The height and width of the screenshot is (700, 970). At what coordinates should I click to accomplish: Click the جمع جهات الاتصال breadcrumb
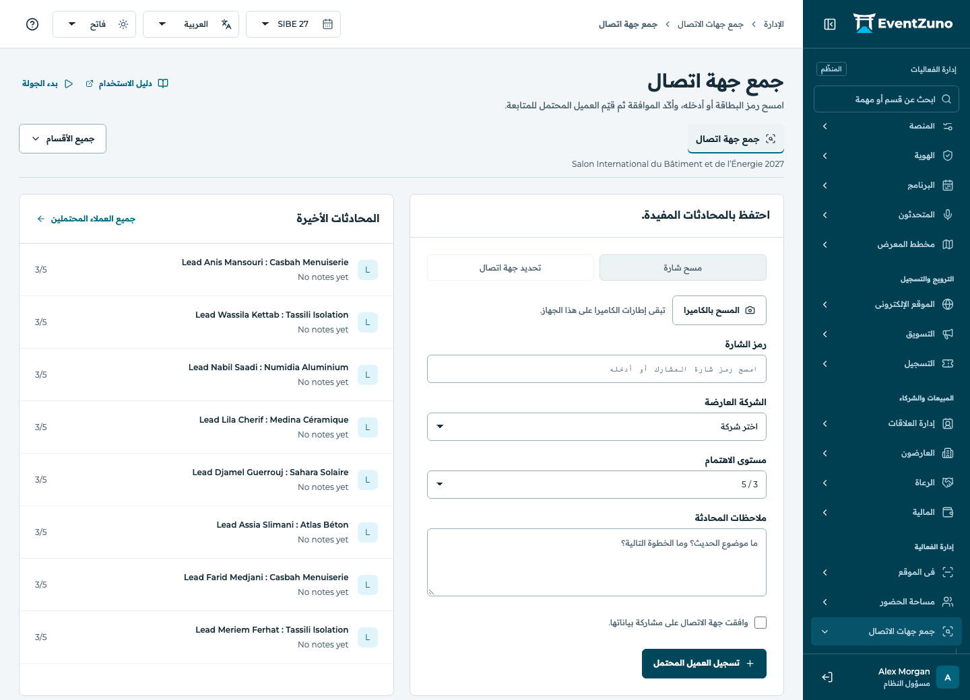(x=711, y=24)
